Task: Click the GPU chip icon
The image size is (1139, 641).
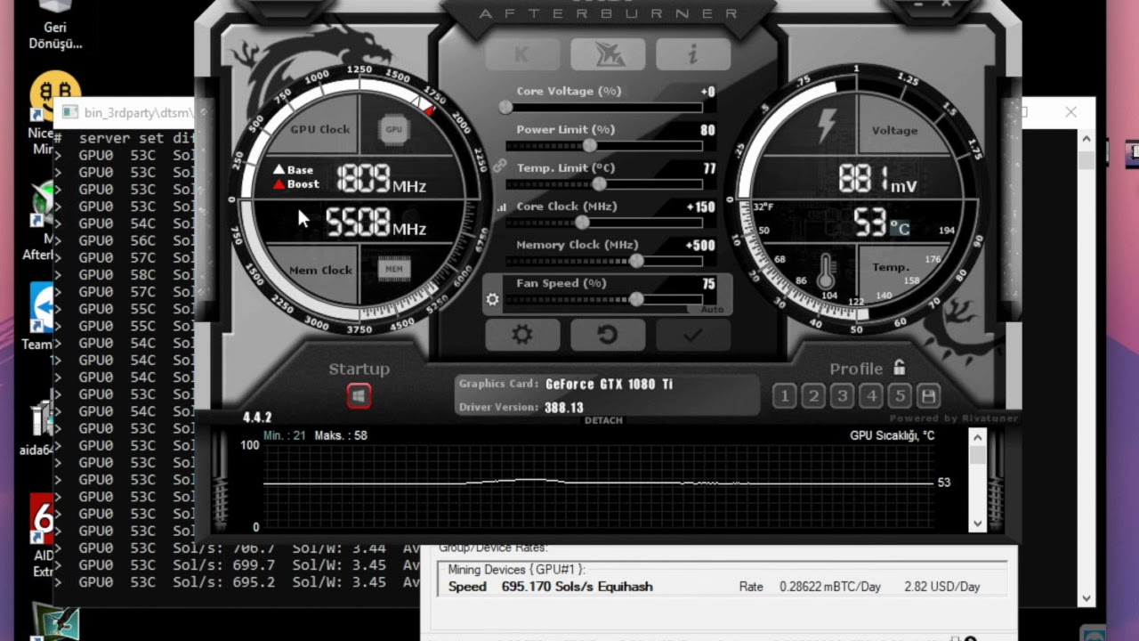Action: (x=393, y=129)
